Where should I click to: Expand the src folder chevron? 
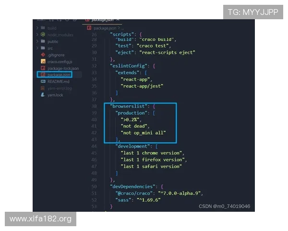click(x=37, y=49)
